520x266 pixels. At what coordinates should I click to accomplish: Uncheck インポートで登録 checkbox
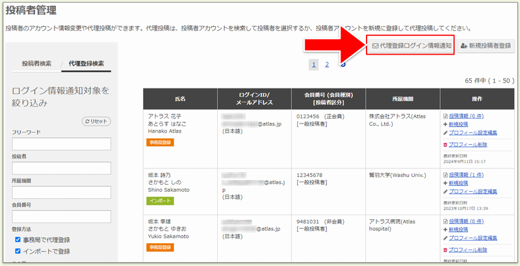tap(18, 251)
